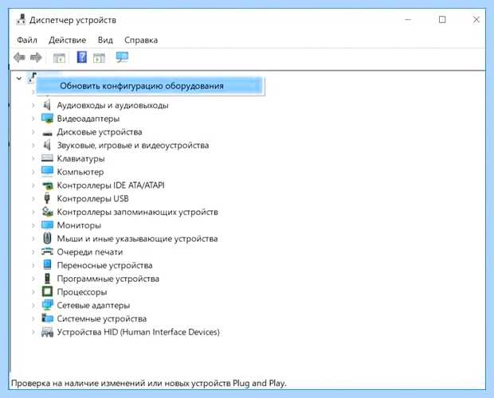Screen dimensions: 494x398
Task: Select Контроллеры IDE ATA/ATAPI label
Action: (x=111, y=185)
